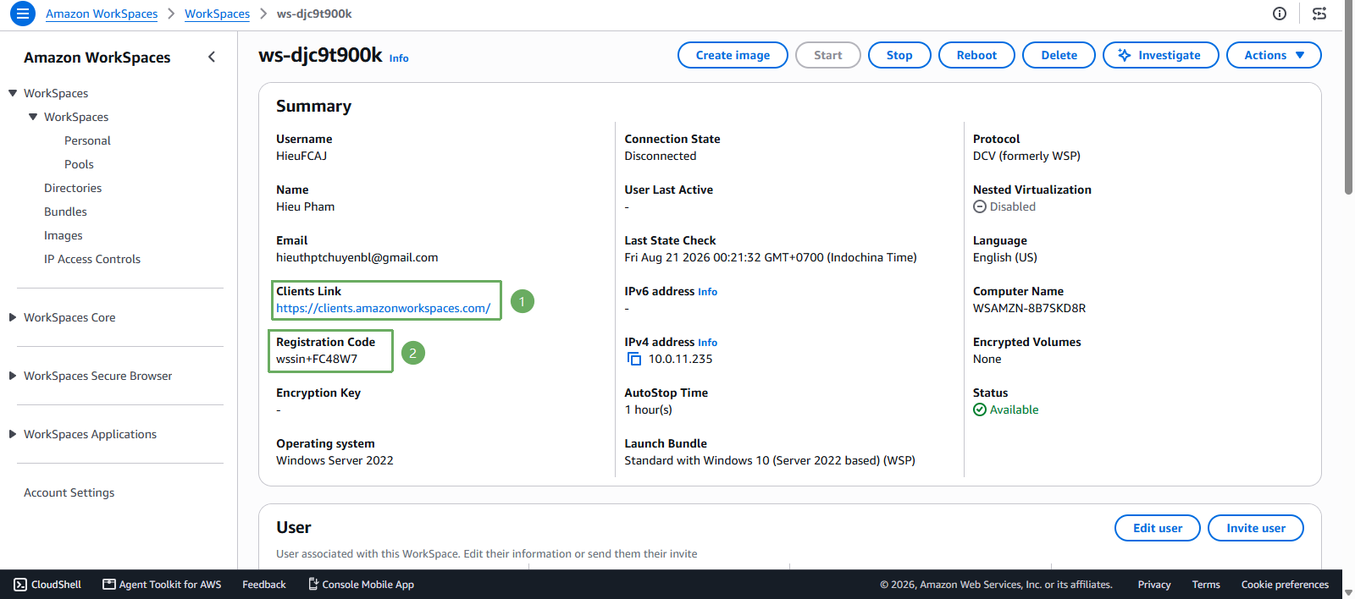Click username value HieuFCAJ

[301, 156]
